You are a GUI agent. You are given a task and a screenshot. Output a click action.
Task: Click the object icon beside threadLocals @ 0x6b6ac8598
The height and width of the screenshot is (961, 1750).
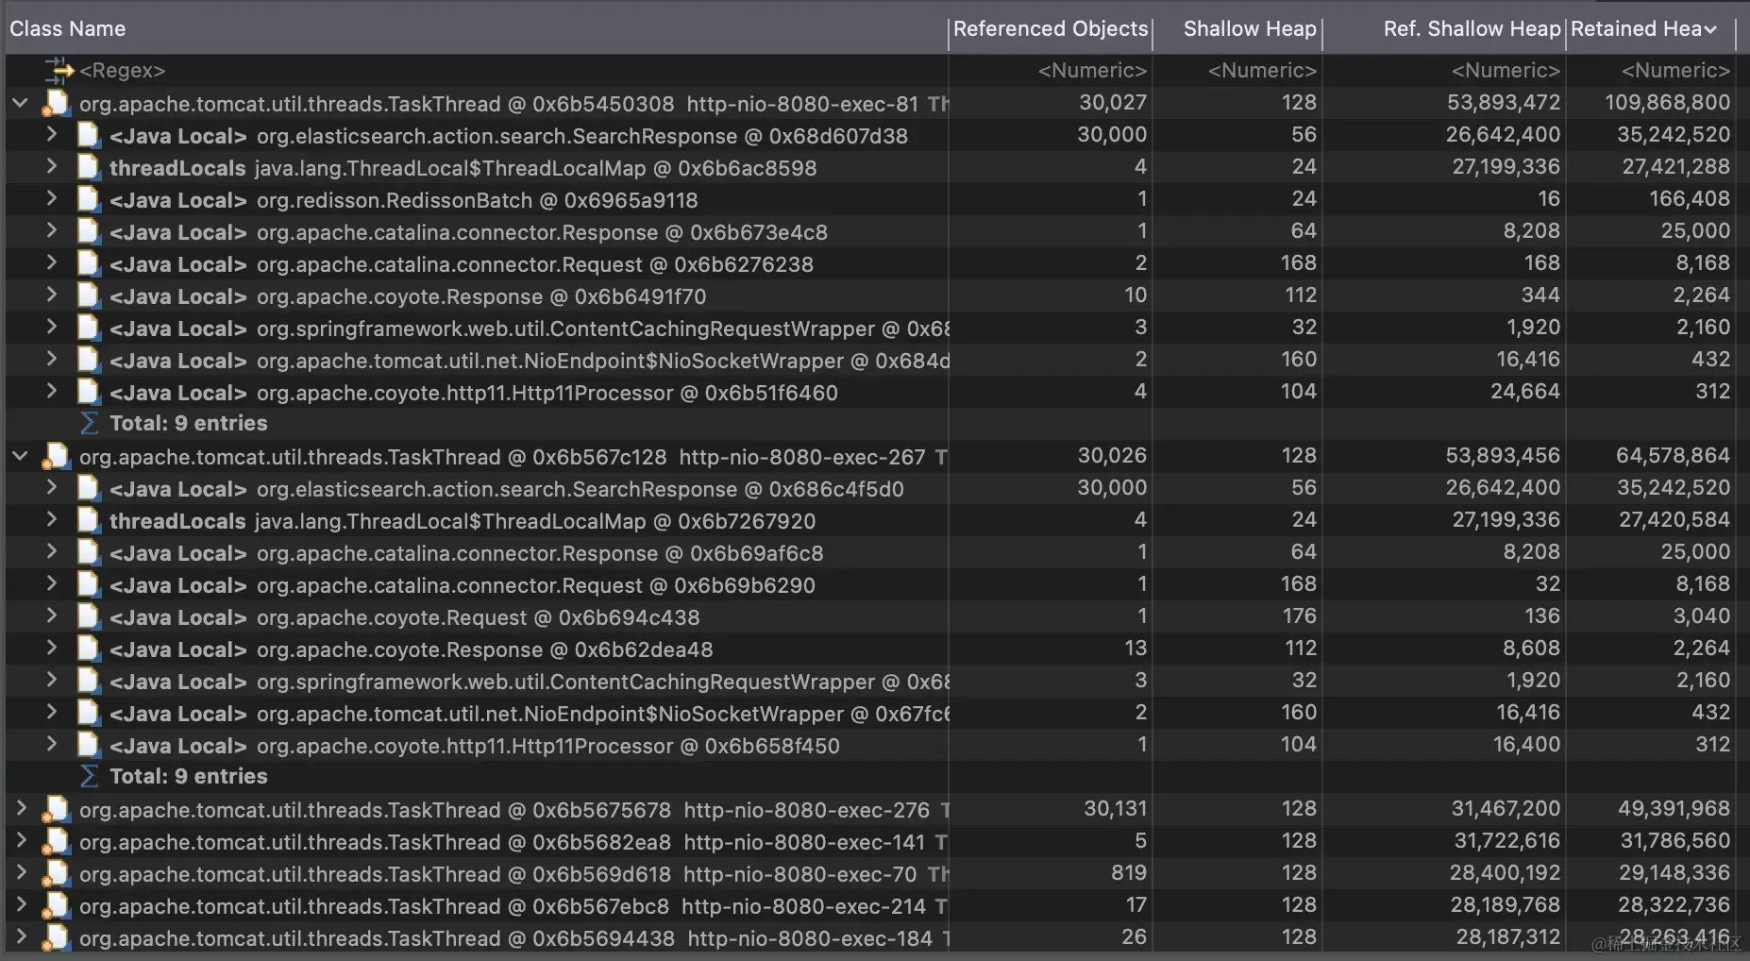coord(89,168)
